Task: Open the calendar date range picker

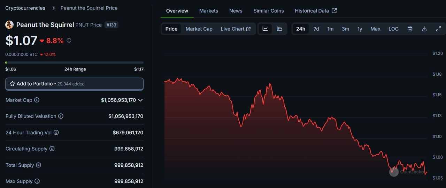Action: [410, 29]
